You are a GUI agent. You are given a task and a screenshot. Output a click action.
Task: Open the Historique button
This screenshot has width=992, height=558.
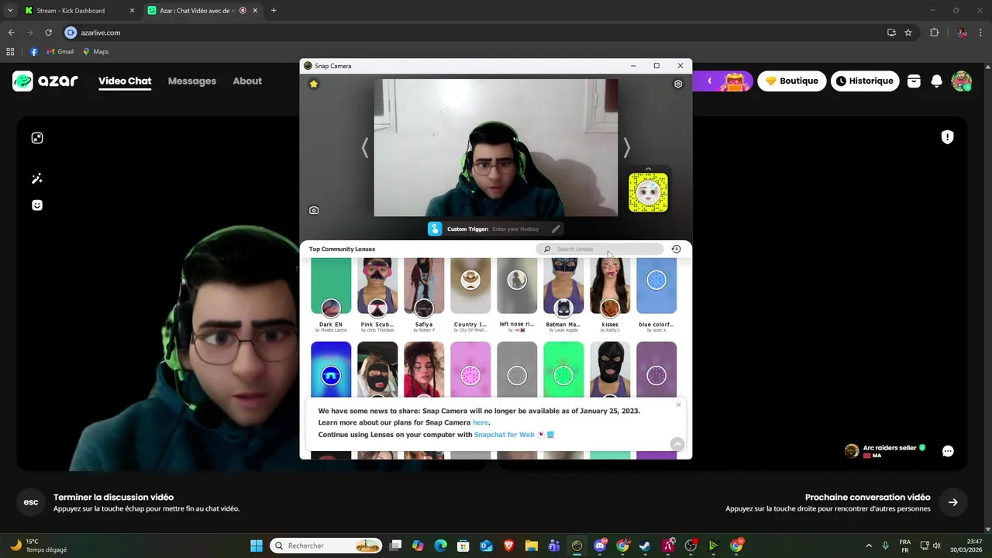pyautogui.click(x=865, y=81)
